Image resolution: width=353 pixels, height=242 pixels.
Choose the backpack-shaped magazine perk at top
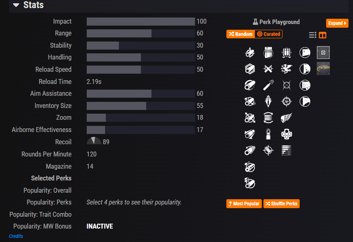point(268,52)
